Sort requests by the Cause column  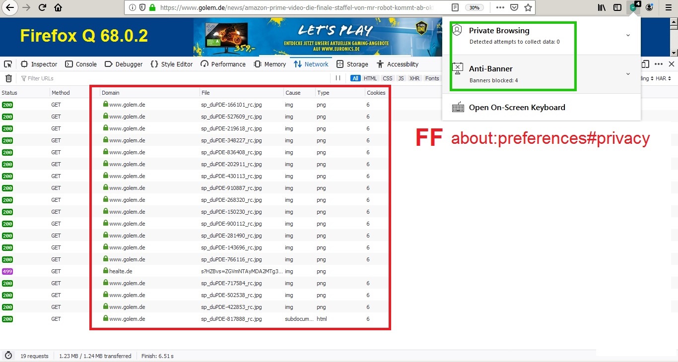pos(299,93)
